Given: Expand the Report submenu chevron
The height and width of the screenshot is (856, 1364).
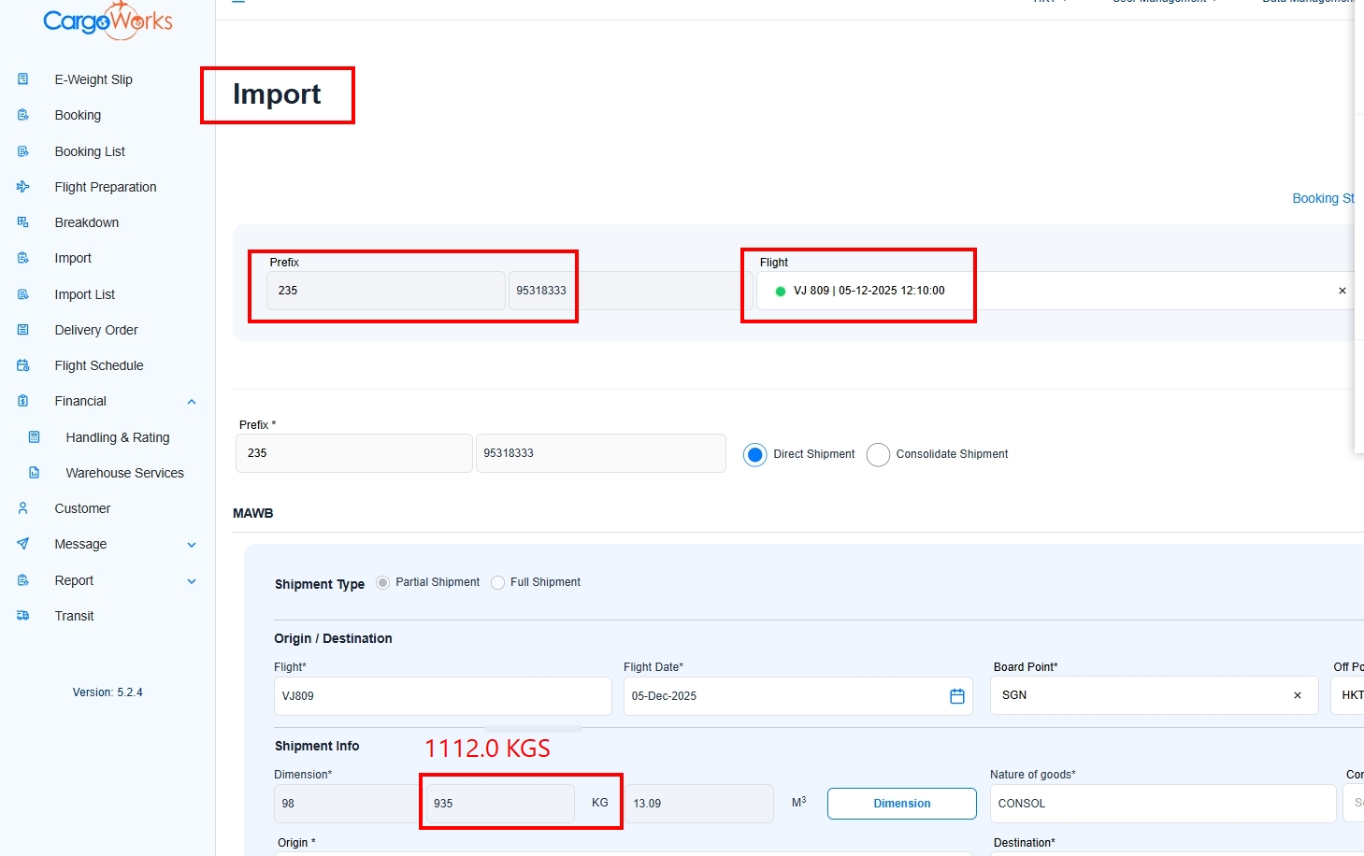Looking at the screenshot, I should pos(192,581).
